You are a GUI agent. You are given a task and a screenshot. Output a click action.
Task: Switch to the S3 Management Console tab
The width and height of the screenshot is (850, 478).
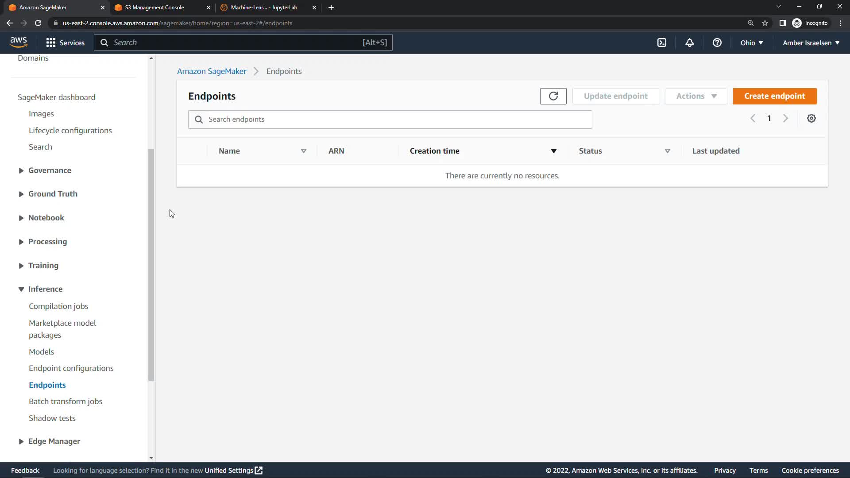tap(155, 8)
